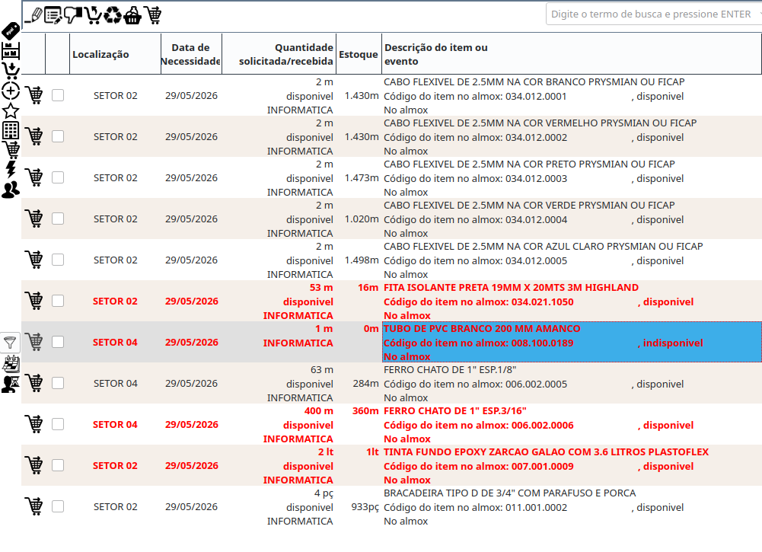This screenshot has width=762, height=552.
Task: Click the Localização column header
Action: pos(100,54)
